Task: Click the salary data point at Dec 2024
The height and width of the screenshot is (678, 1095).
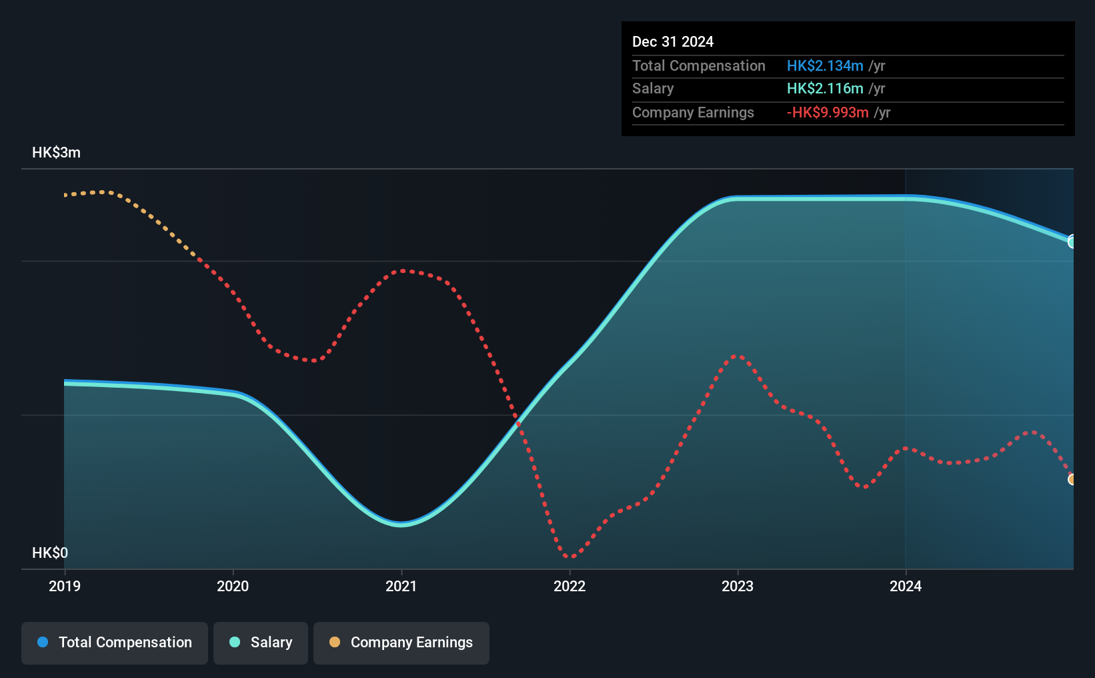Action: pos(1072,242)
